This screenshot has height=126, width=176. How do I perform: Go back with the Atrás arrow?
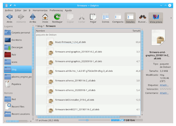tap(9, 18)
